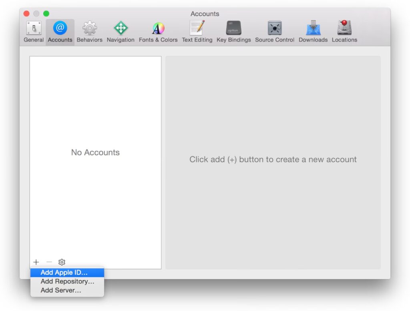Open the Source Control preferences
This screenshot has width=410, height=311.
coord(275,32)
